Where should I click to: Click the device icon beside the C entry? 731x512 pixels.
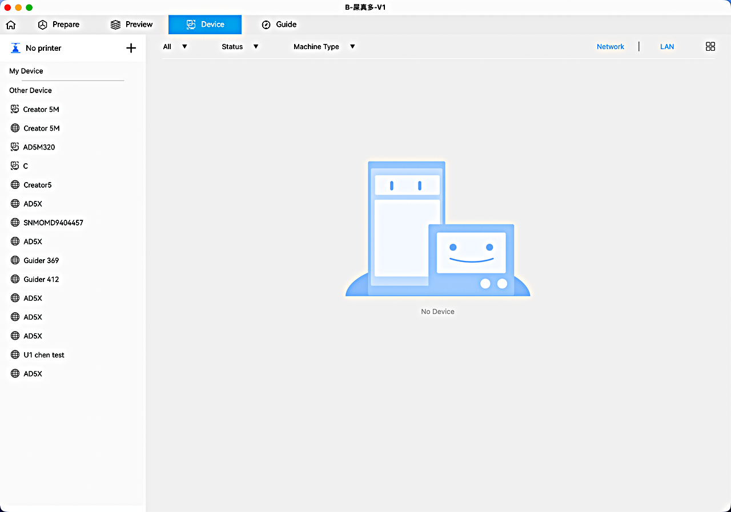(x=15, y=166)
